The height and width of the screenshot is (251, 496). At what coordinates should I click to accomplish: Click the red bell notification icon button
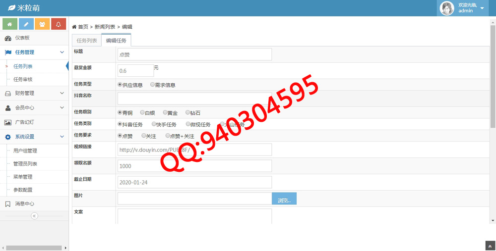pyautogui.click(x=59, y=24)
